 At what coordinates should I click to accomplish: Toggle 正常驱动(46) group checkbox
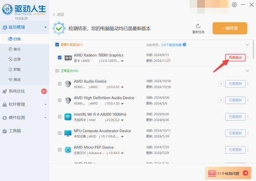point(57,71)
